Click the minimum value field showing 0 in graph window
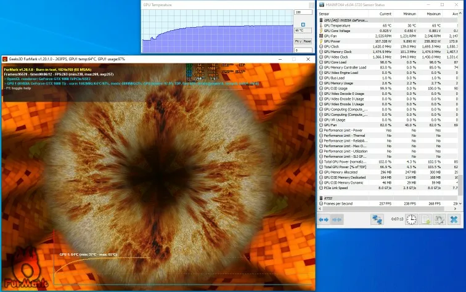The height and width of the screenshot is (292, 466). pyautogui.click(x=303, y=50)
